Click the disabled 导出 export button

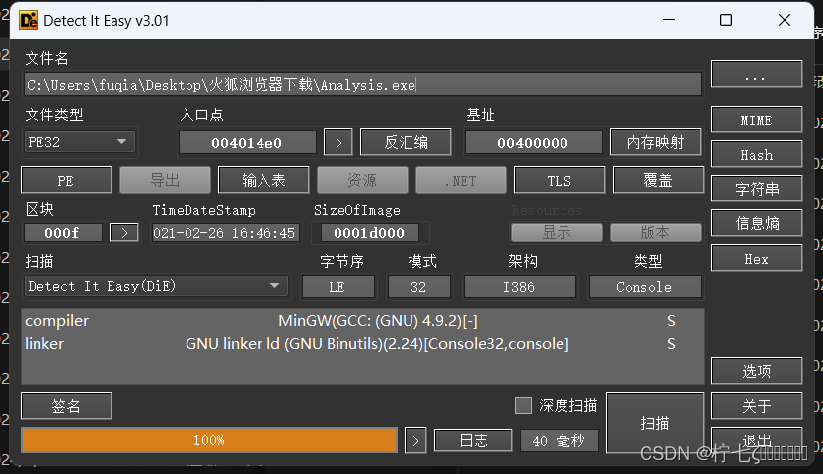click(165, 180)
